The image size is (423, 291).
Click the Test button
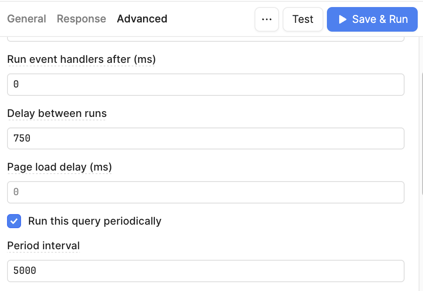point(303,19)
